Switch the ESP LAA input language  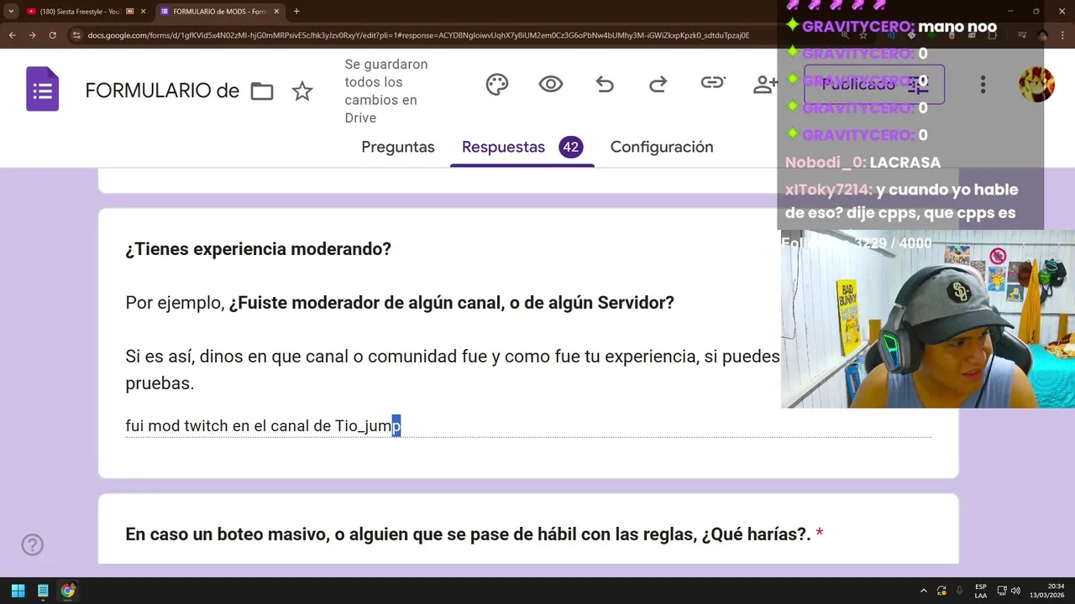click(981, 591)
